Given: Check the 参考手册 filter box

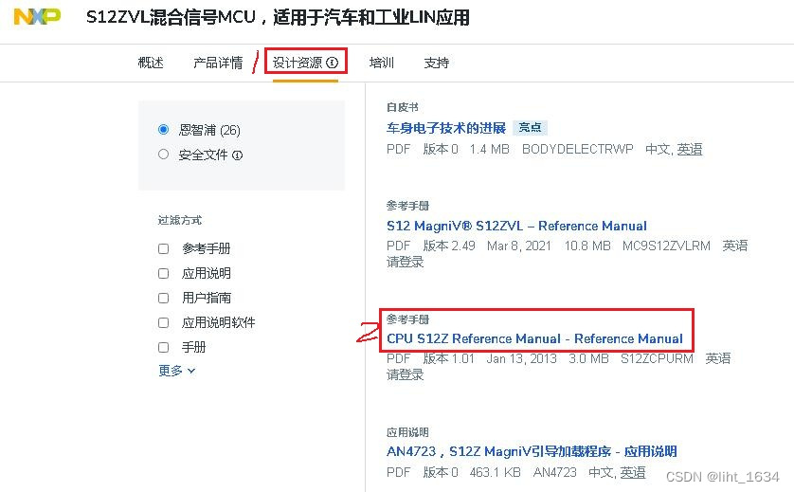Looking at the screenshot, I should pos(163,248).
